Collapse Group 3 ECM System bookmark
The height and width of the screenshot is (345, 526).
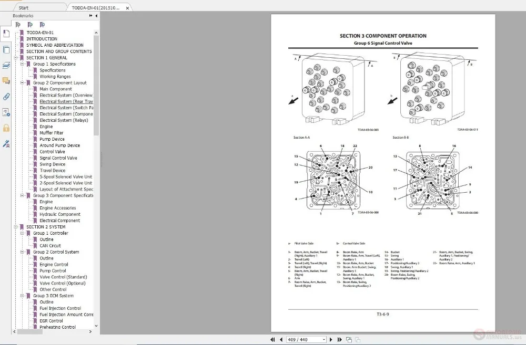tap(22, 296)
